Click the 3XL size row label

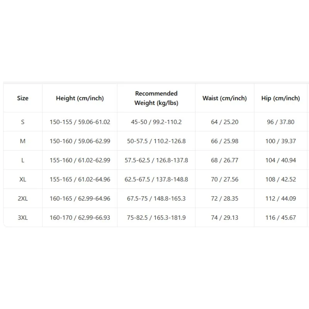coord(23,217)
